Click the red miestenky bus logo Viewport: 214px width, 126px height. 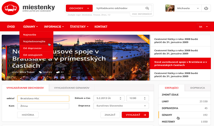tap(10, 8)
